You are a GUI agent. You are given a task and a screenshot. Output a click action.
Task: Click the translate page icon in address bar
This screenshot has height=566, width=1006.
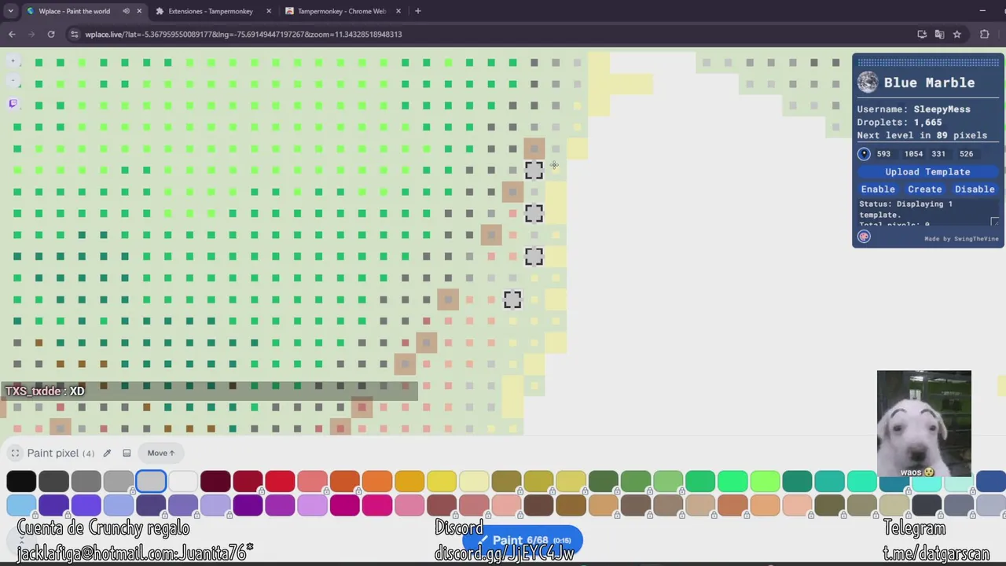click(x=939, y=34)
